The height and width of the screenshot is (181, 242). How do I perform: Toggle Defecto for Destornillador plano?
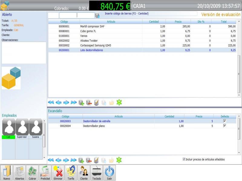tap(225, 126)
